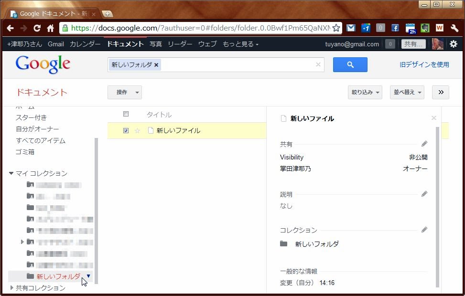Click the 旧デザインを使用 link
465x296 pixels.
(x=424, y=64)
